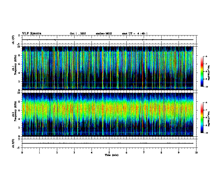Click the 'VLF Spectra' title text
This screenshot has height=171, width=221.
click(x=32, y=34)
